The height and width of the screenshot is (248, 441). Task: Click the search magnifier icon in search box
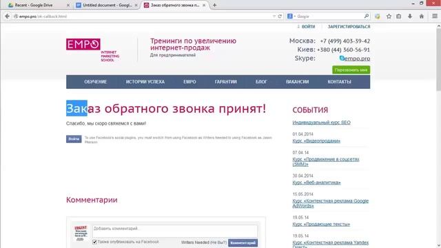pos(366,17)
